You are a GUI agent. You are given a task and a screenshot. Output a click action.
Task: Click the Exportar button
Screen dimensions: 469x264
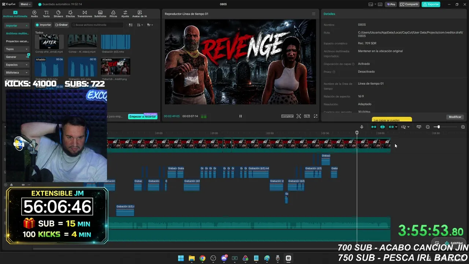point(431,4)
